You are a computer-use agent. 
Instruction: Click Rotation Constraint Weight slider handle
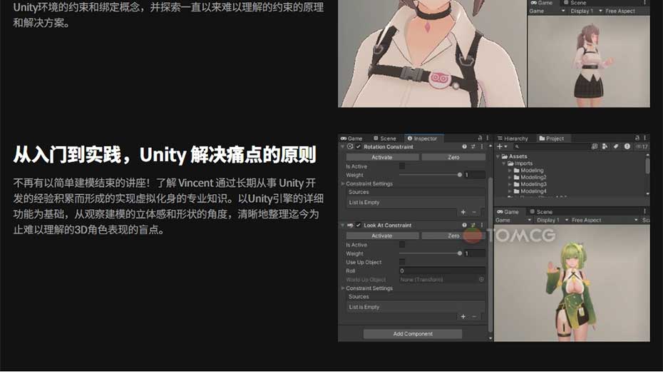point(460,175)
